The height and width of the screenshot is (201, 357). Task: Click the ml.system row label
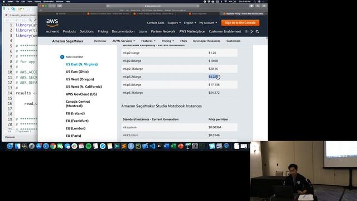pos(130,127)
